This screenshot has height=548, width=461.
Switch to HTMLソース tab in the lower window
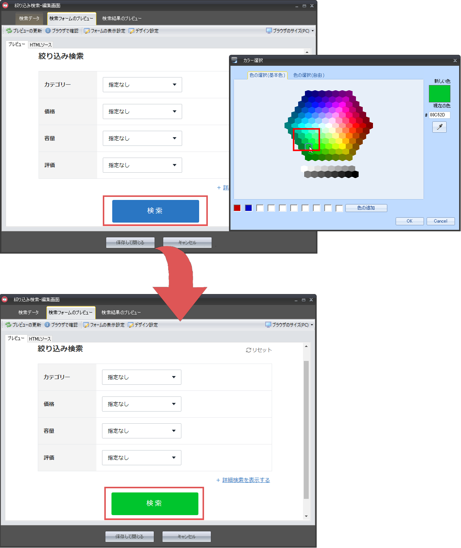tap(40, 339)
